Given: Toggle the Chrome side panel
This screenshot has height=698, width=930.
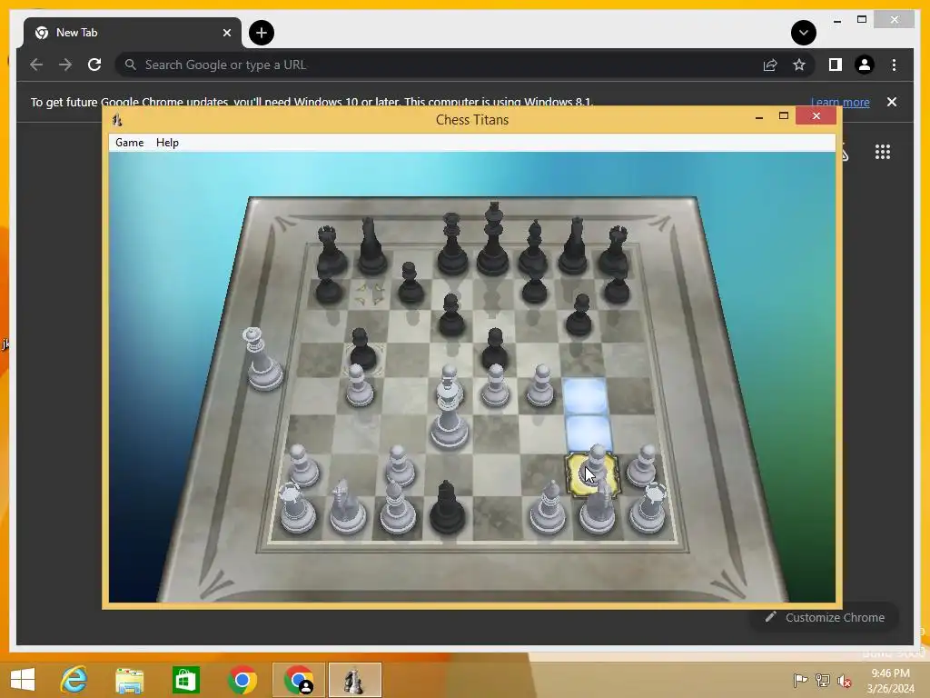Looking at the screenshot, I should pyautogui.click(x=836, y=65).
